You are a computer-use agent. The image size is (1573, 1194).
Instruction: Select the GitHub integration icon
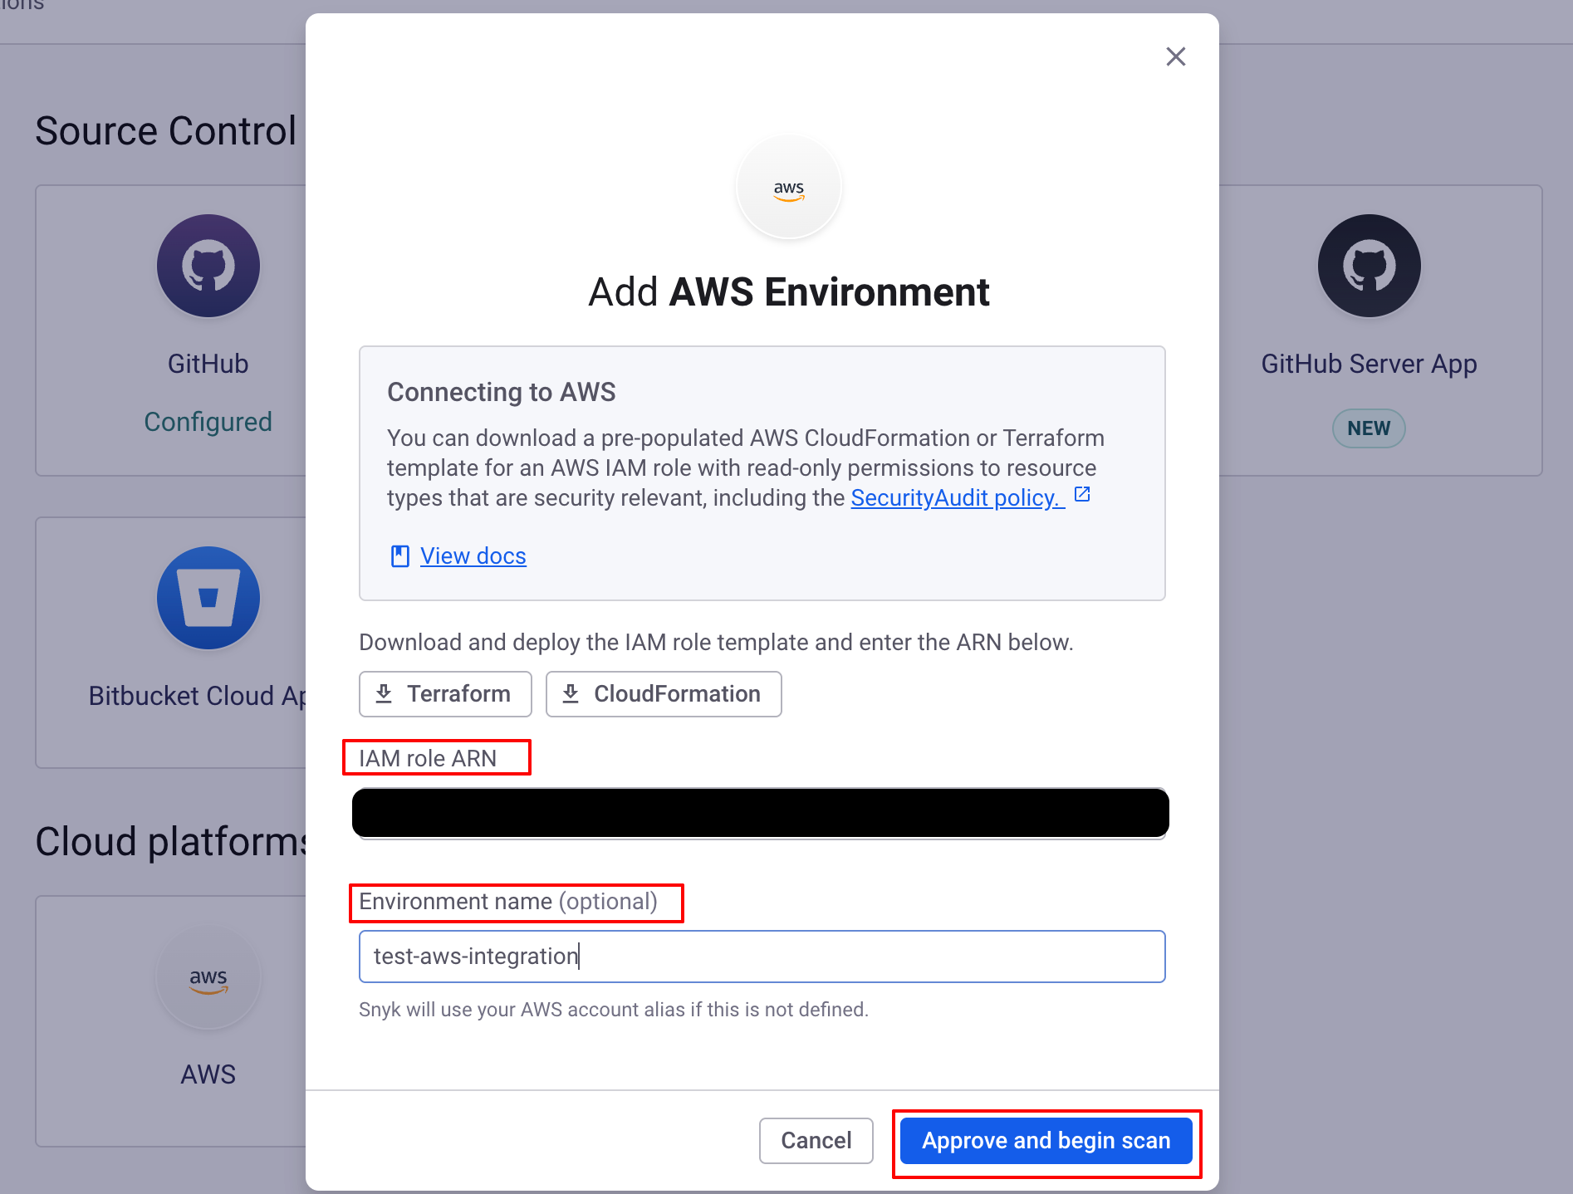208,266
